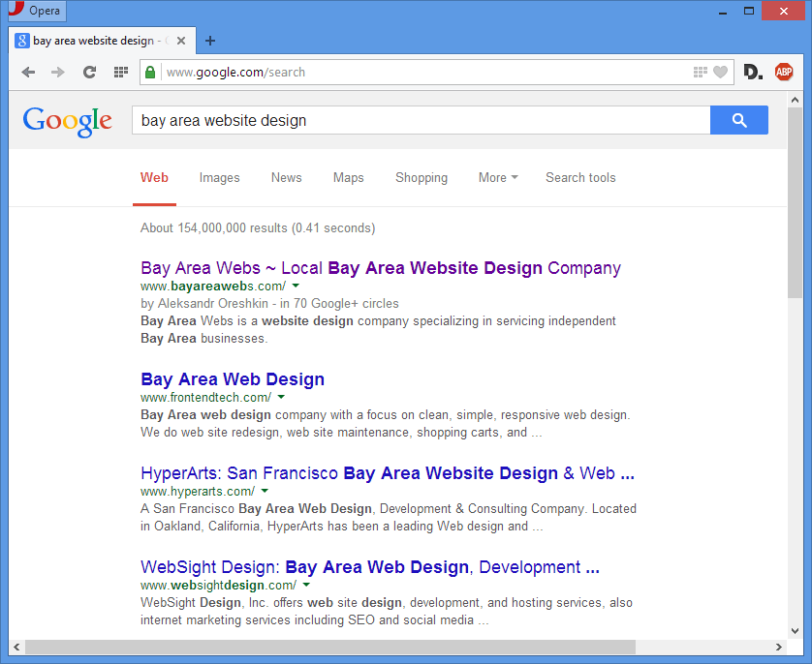
Task: Maximize the Opera window
Action: [749, 11]
